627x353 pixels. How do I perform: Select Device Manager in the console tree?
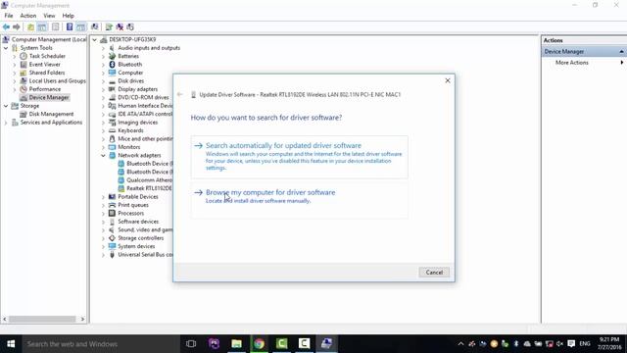pos(49,97)
